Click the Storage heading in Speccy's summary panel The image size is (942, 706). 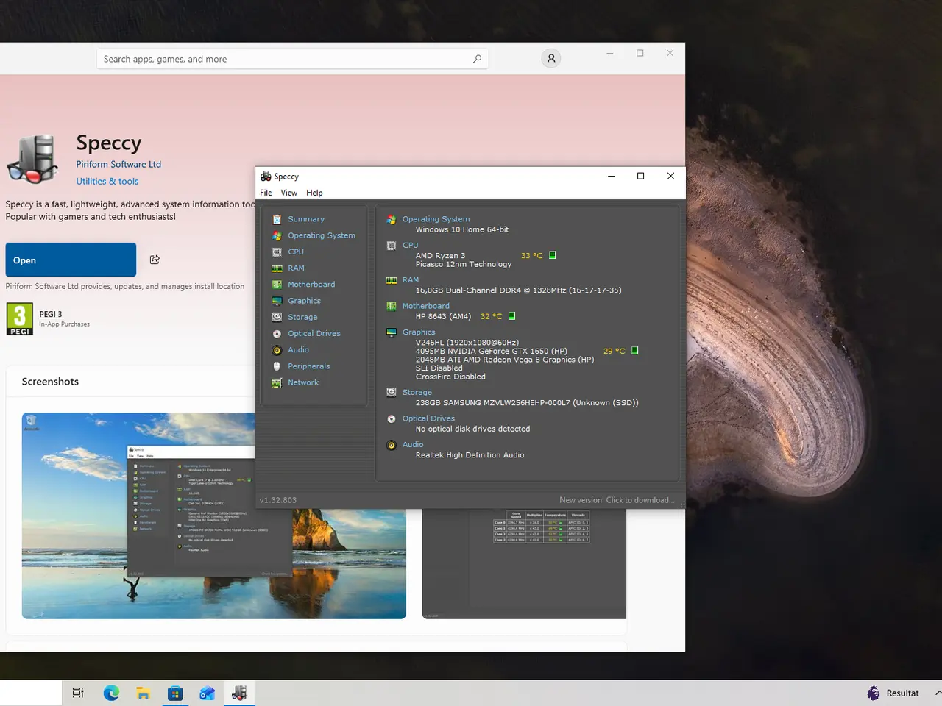point(417,393)
